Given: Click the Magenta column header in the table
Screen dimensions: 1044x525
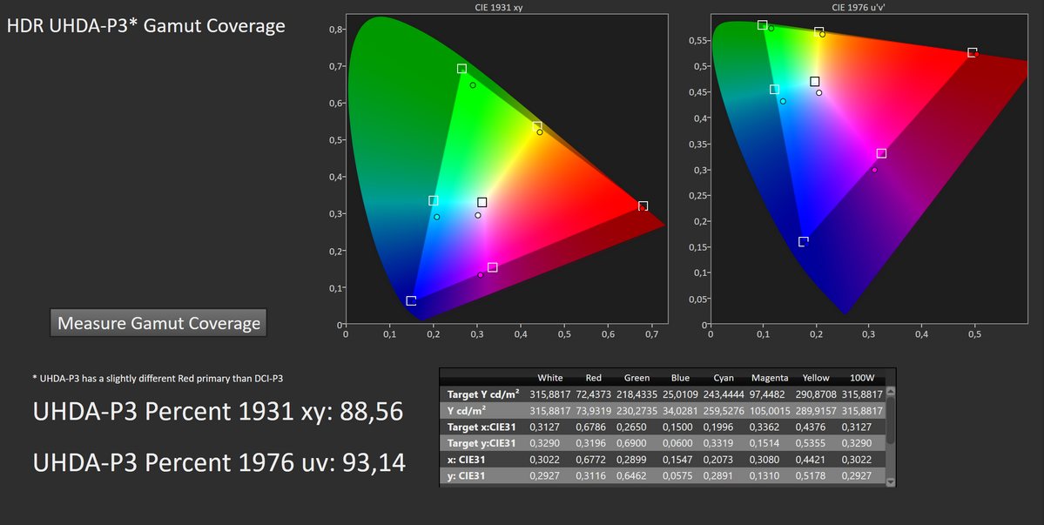Looking at the screenshot, I should 770,378.
